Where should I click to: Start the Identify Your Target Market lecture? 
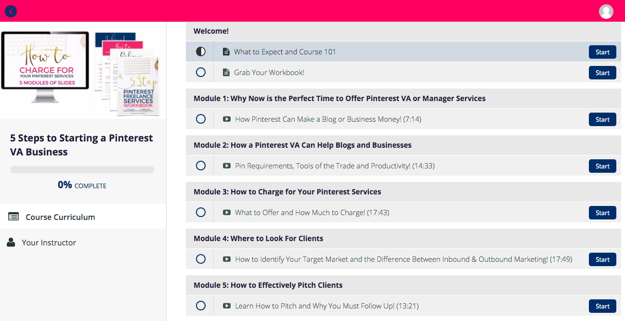tap(602, 259)
